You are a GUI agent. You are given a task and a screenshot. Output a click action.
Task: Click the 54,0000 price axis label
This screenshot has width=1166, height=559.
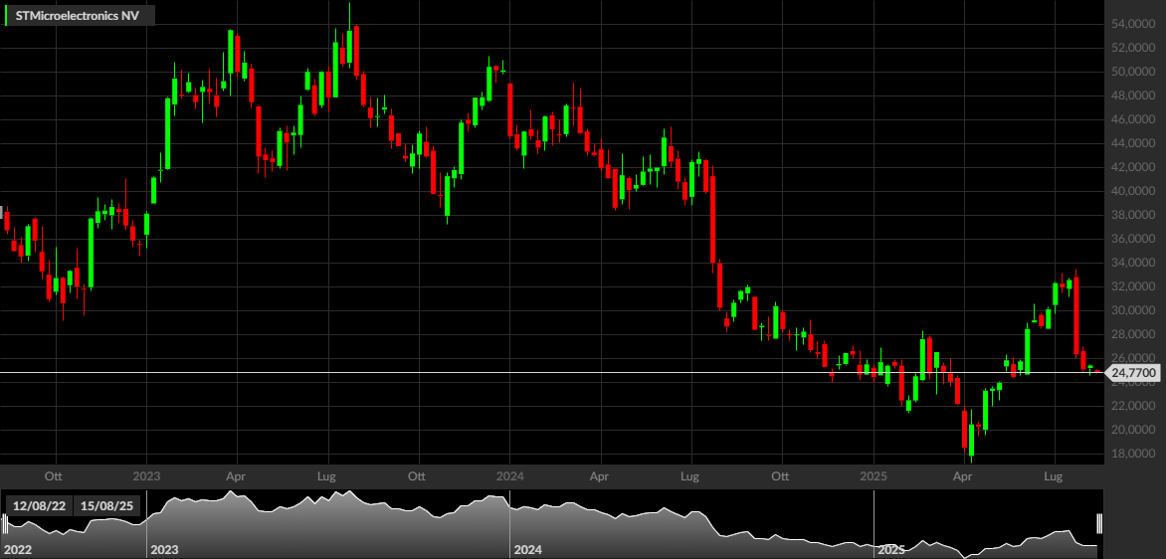click(1133, 25)
